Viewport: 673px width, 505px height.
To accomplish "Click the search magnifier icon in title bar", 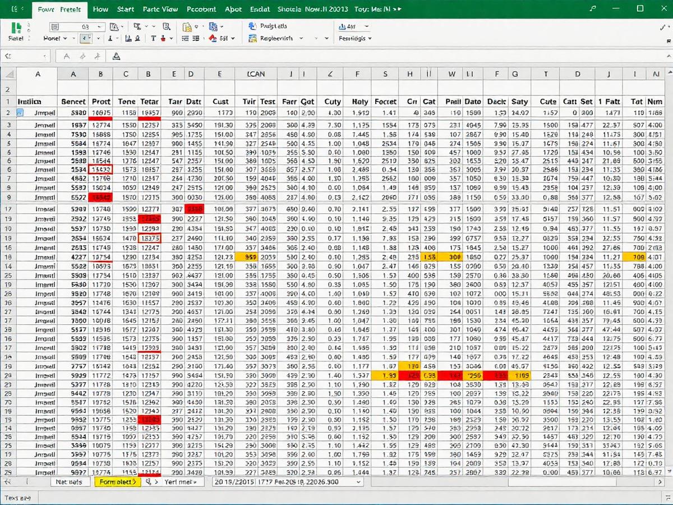I will pyautogui.click(x=593, y=8).
